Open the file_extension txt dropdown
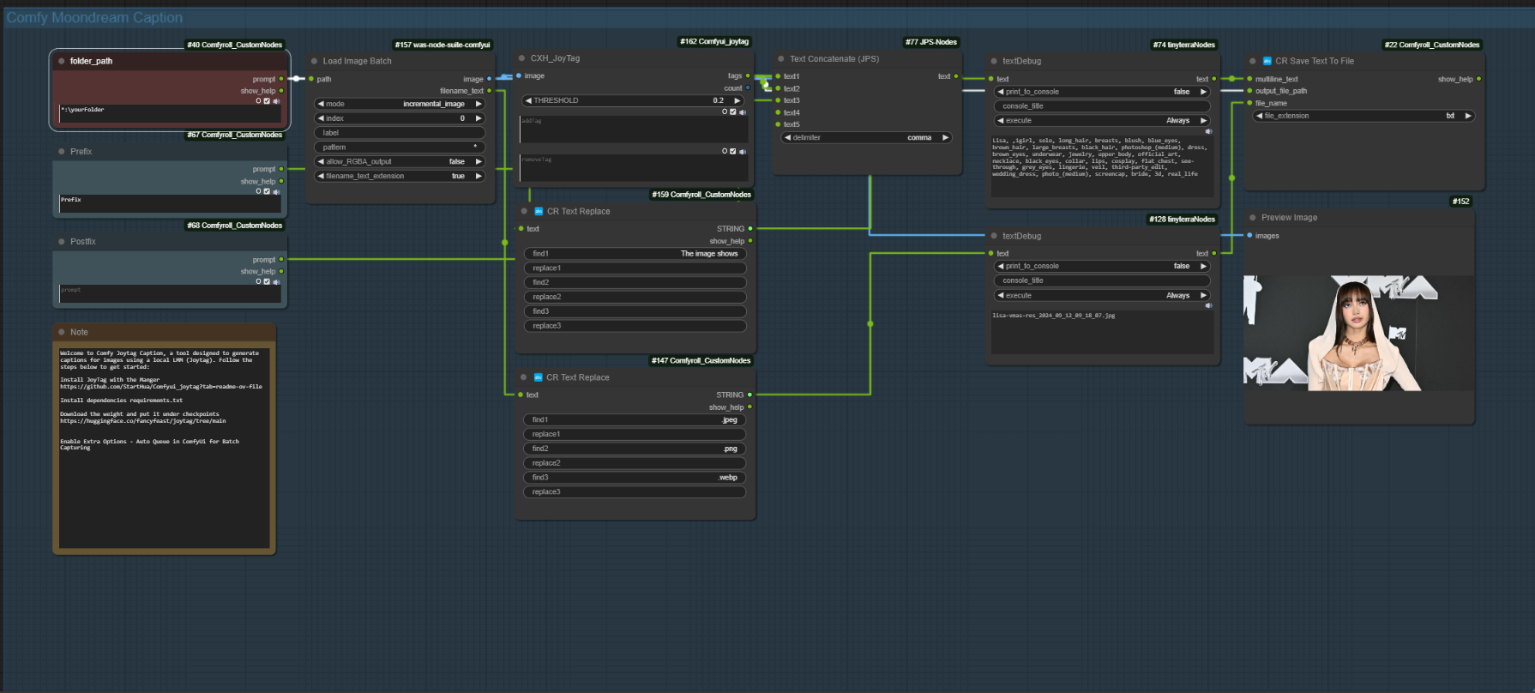 1363,116
